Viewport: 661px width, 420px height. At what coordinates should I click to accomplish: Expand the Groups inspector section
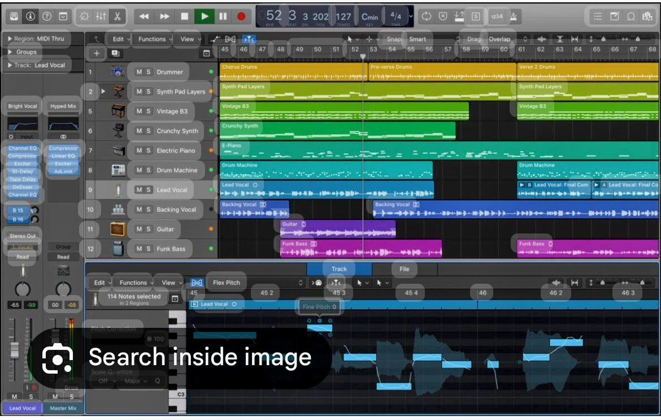[x=10, y=52]
